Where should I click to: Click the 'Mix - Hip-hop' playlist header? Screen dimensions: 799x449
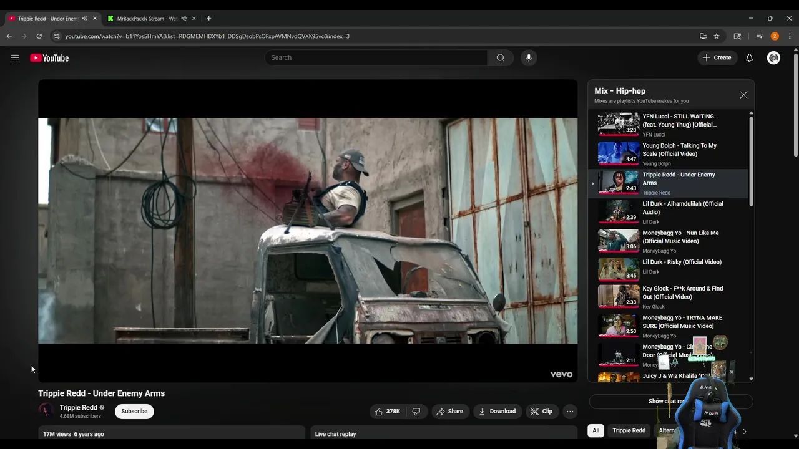tap(620, 91)
